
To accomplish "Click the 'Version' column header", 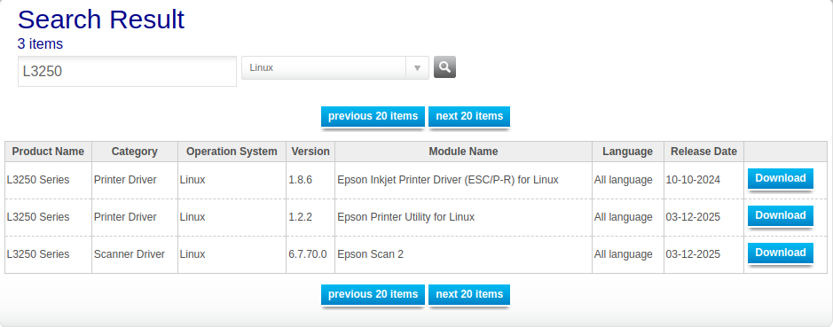I will (x=310, y=152).
